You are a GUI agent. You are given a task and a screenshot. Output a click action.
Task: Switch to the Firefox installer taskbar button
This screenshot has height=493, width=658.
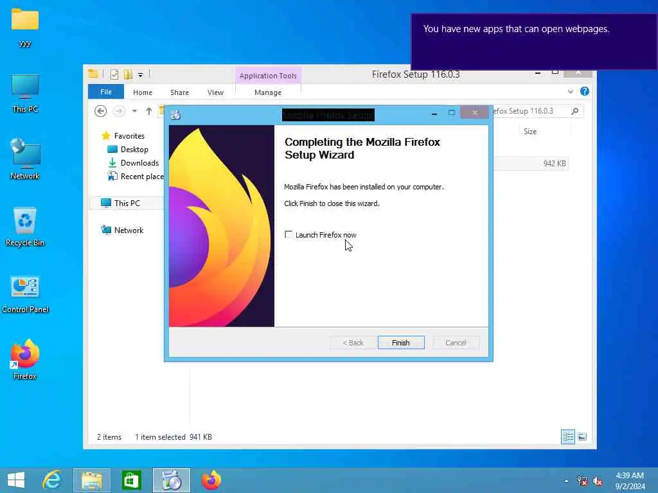(171, 480)
